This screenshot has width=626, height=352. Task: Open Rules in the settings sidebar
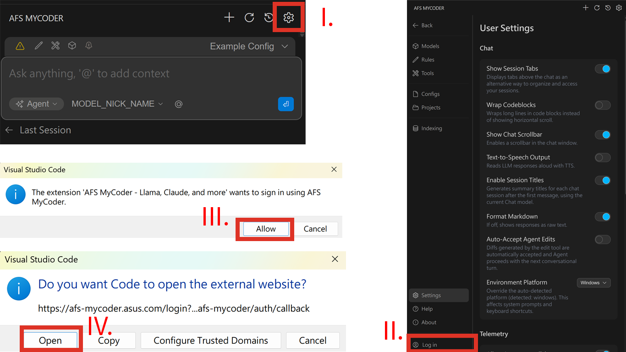click(x=423, y=60)
